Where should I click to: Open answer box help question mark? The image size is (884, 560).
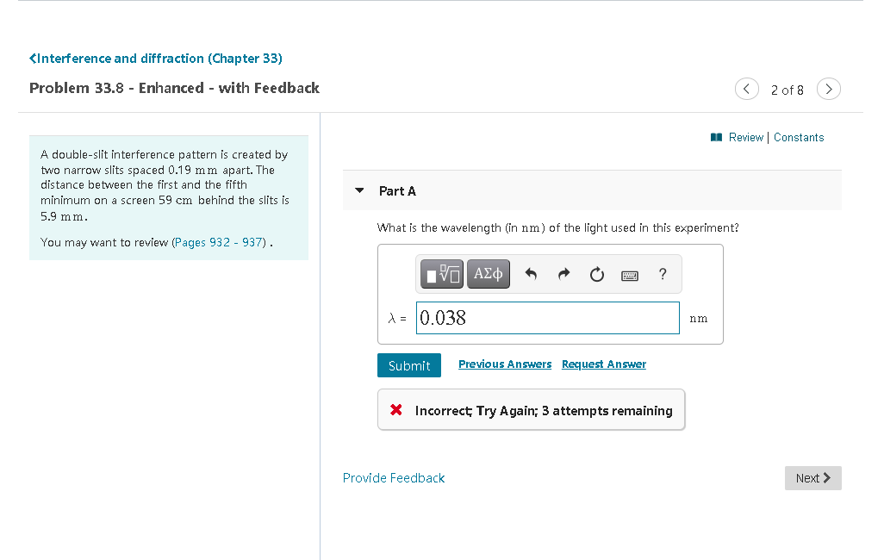coord(663,274)
